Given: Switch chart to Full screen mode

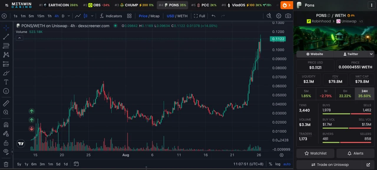Looking at the screenshot, I should click(199, 16).
